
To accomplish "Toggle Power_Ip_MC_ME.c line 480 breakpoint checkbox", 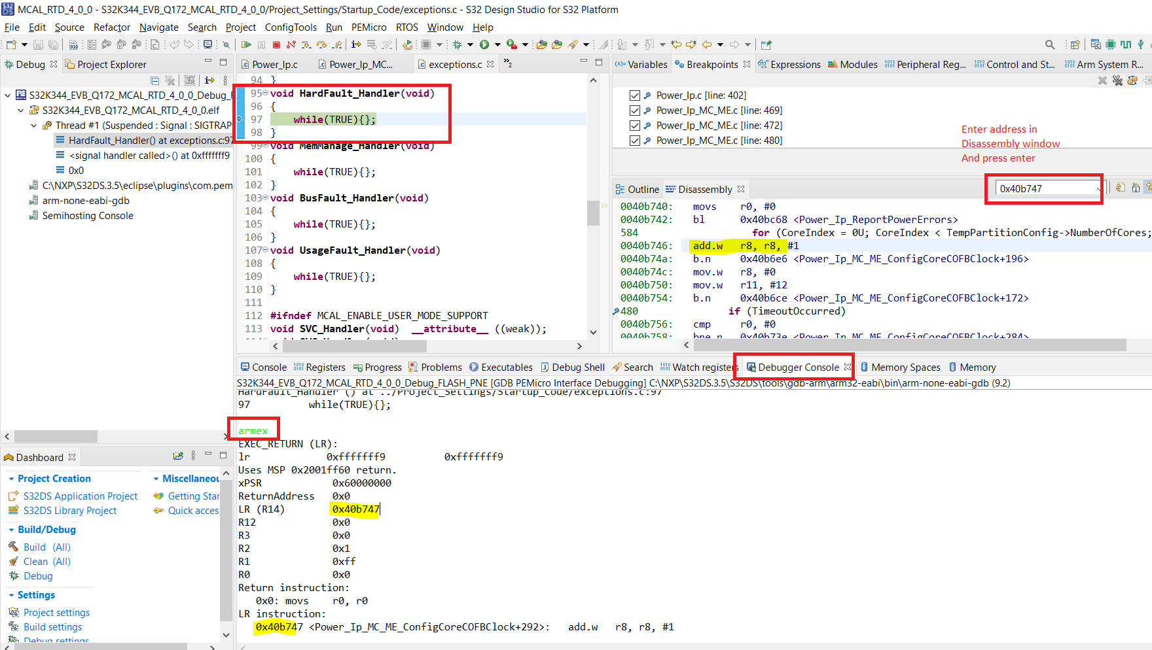I will tap(634, 141).
